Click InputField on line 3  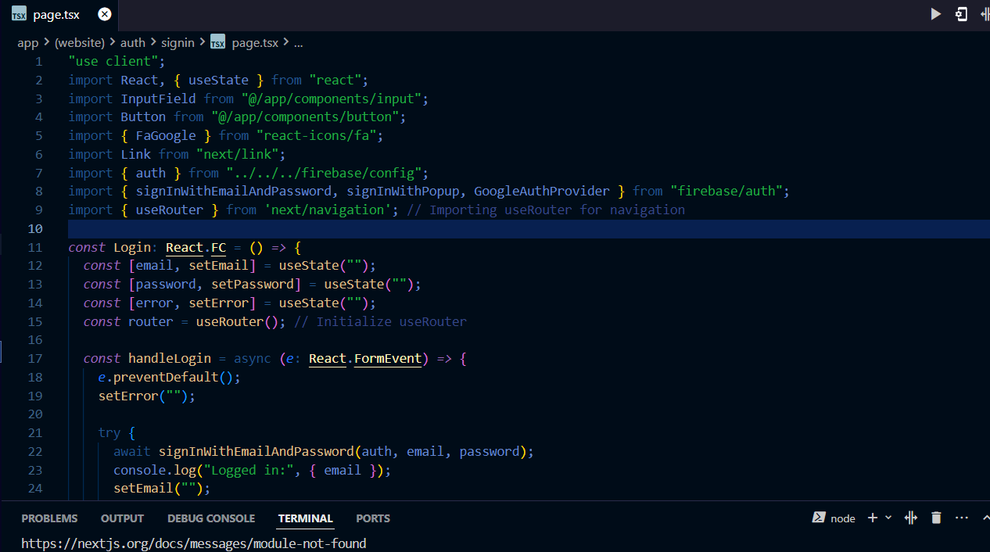coord(159,99)
